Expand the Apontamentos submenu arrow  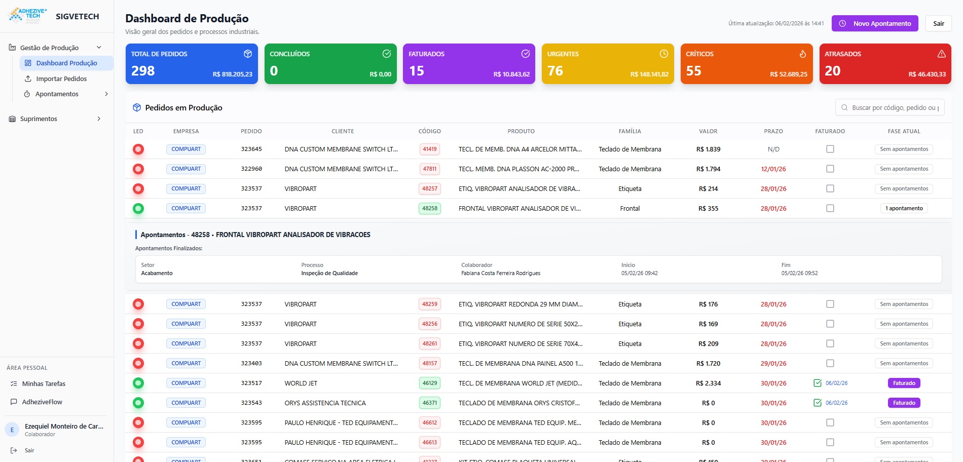pos(106,94)
